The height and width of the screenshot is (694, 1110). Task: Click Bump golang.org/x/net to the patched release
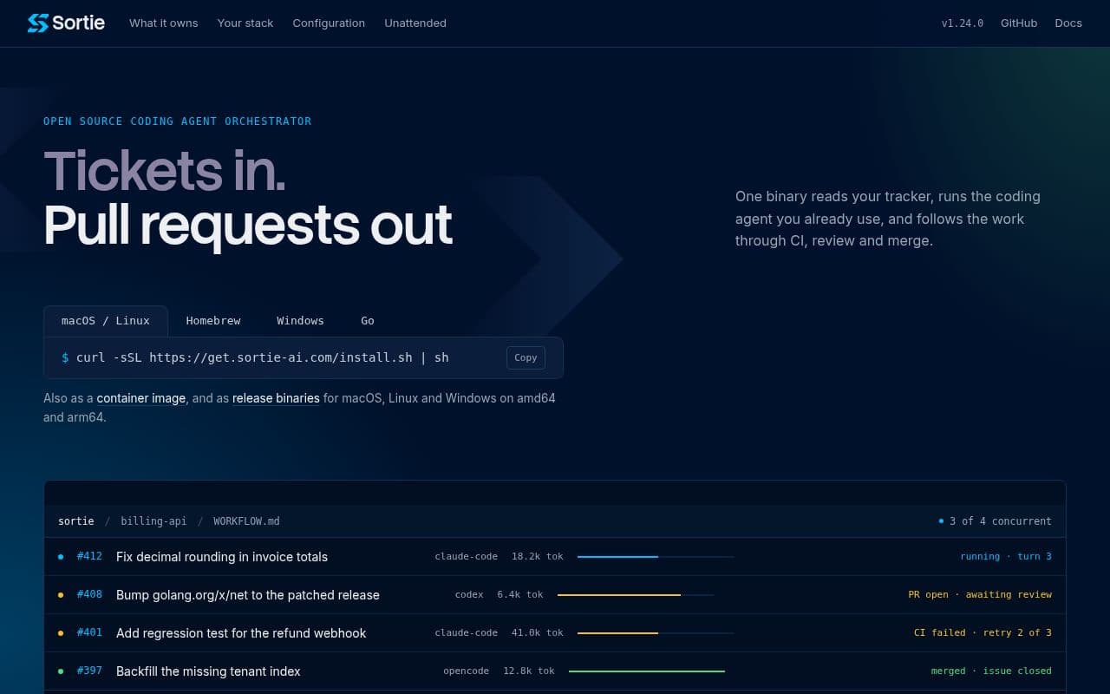pyautogui.click(x=248, y=595)
